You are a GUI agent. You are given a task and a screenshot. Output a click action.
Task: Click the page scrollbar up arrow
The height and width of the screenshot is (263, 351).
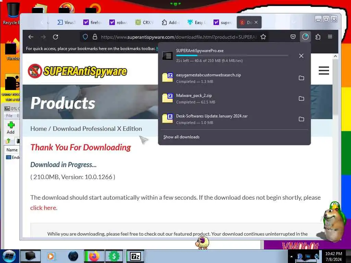tap(335, 56)
